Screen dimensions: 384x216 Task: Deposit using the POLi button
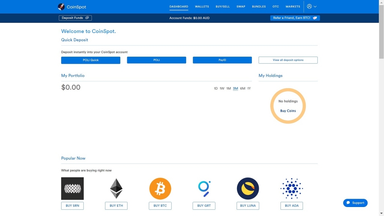pyautogui.click(x=156, y=60)
